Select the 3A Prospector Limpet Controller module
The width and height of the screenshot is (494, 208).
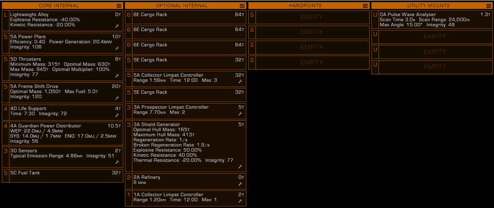click(x=186, y=111)
